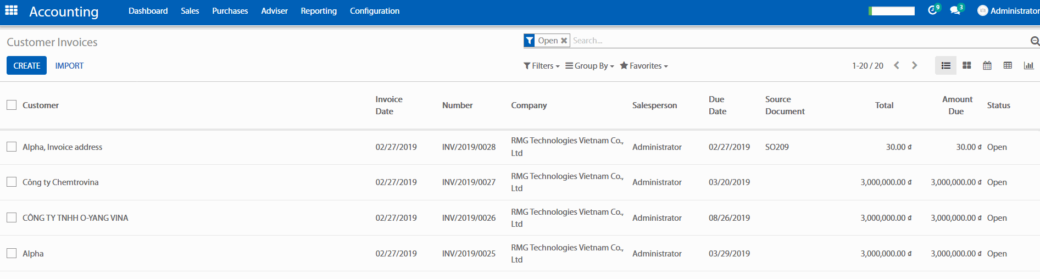Tick checkbox for Công ty Chemtrovina invoice
This screenshot has height=279, width=1040.
12,182
